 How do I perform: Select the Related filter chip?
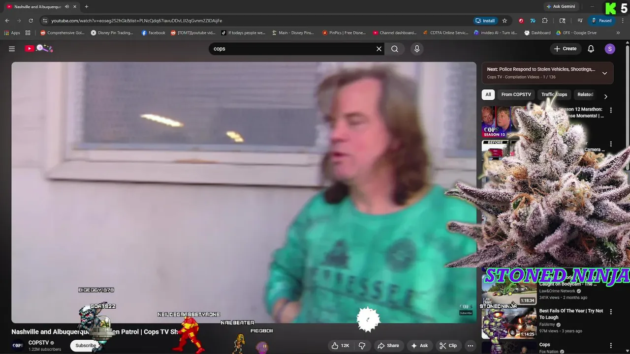(585, 94)
